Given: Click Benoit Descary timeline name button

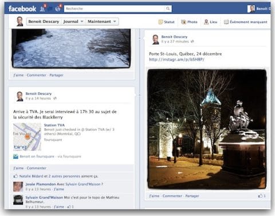Looking at the screenshot, I should click(x=44, y=21).
